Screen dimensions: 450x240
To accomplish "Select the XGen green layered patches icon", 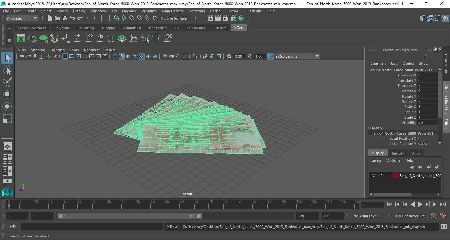I will click(122, 39).
